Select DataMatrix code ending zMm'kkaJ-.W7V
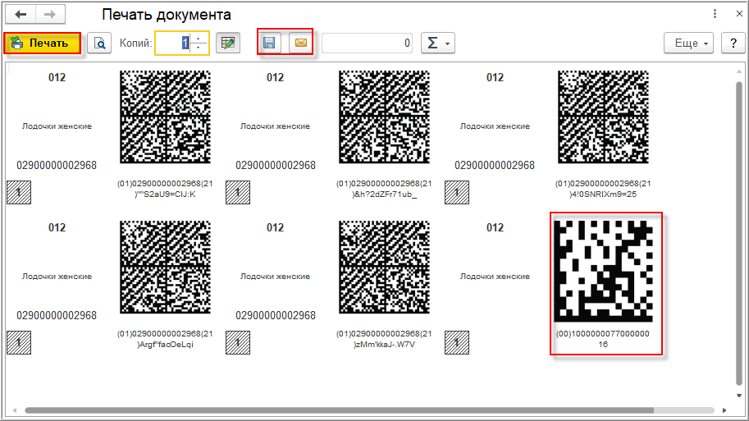 tap(384, 268)
